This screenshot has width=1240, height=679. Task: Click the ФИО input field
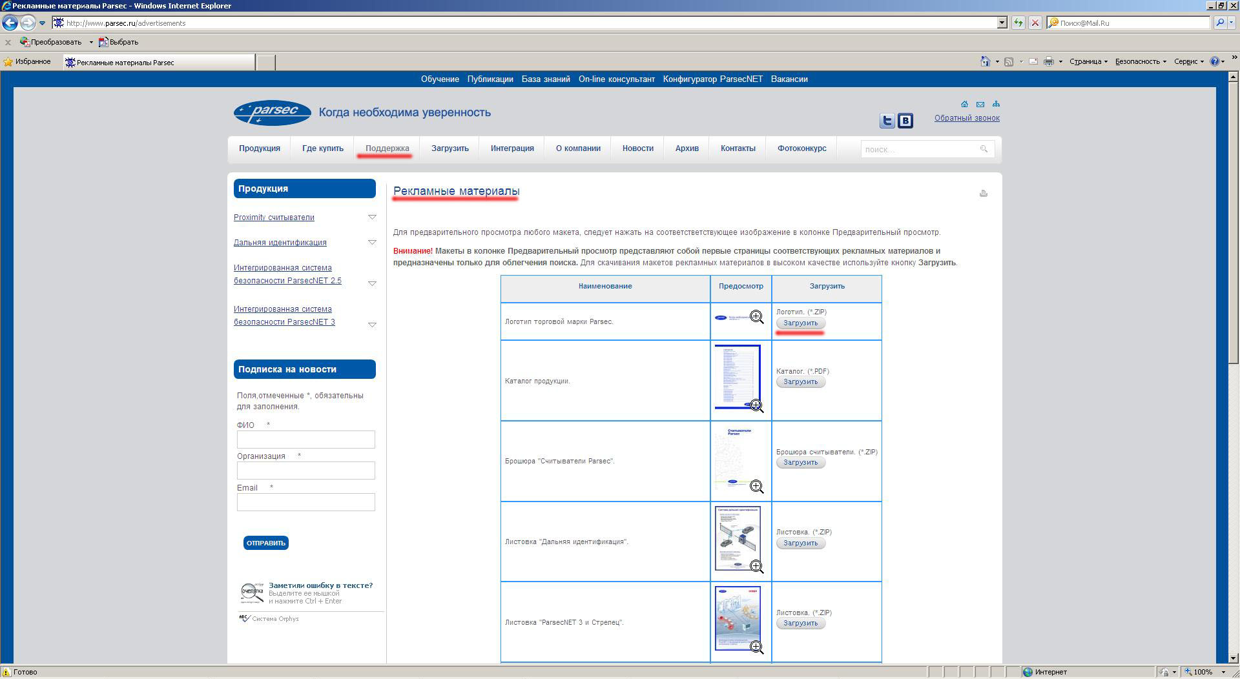pyautogui.click(x=305, y=440)
